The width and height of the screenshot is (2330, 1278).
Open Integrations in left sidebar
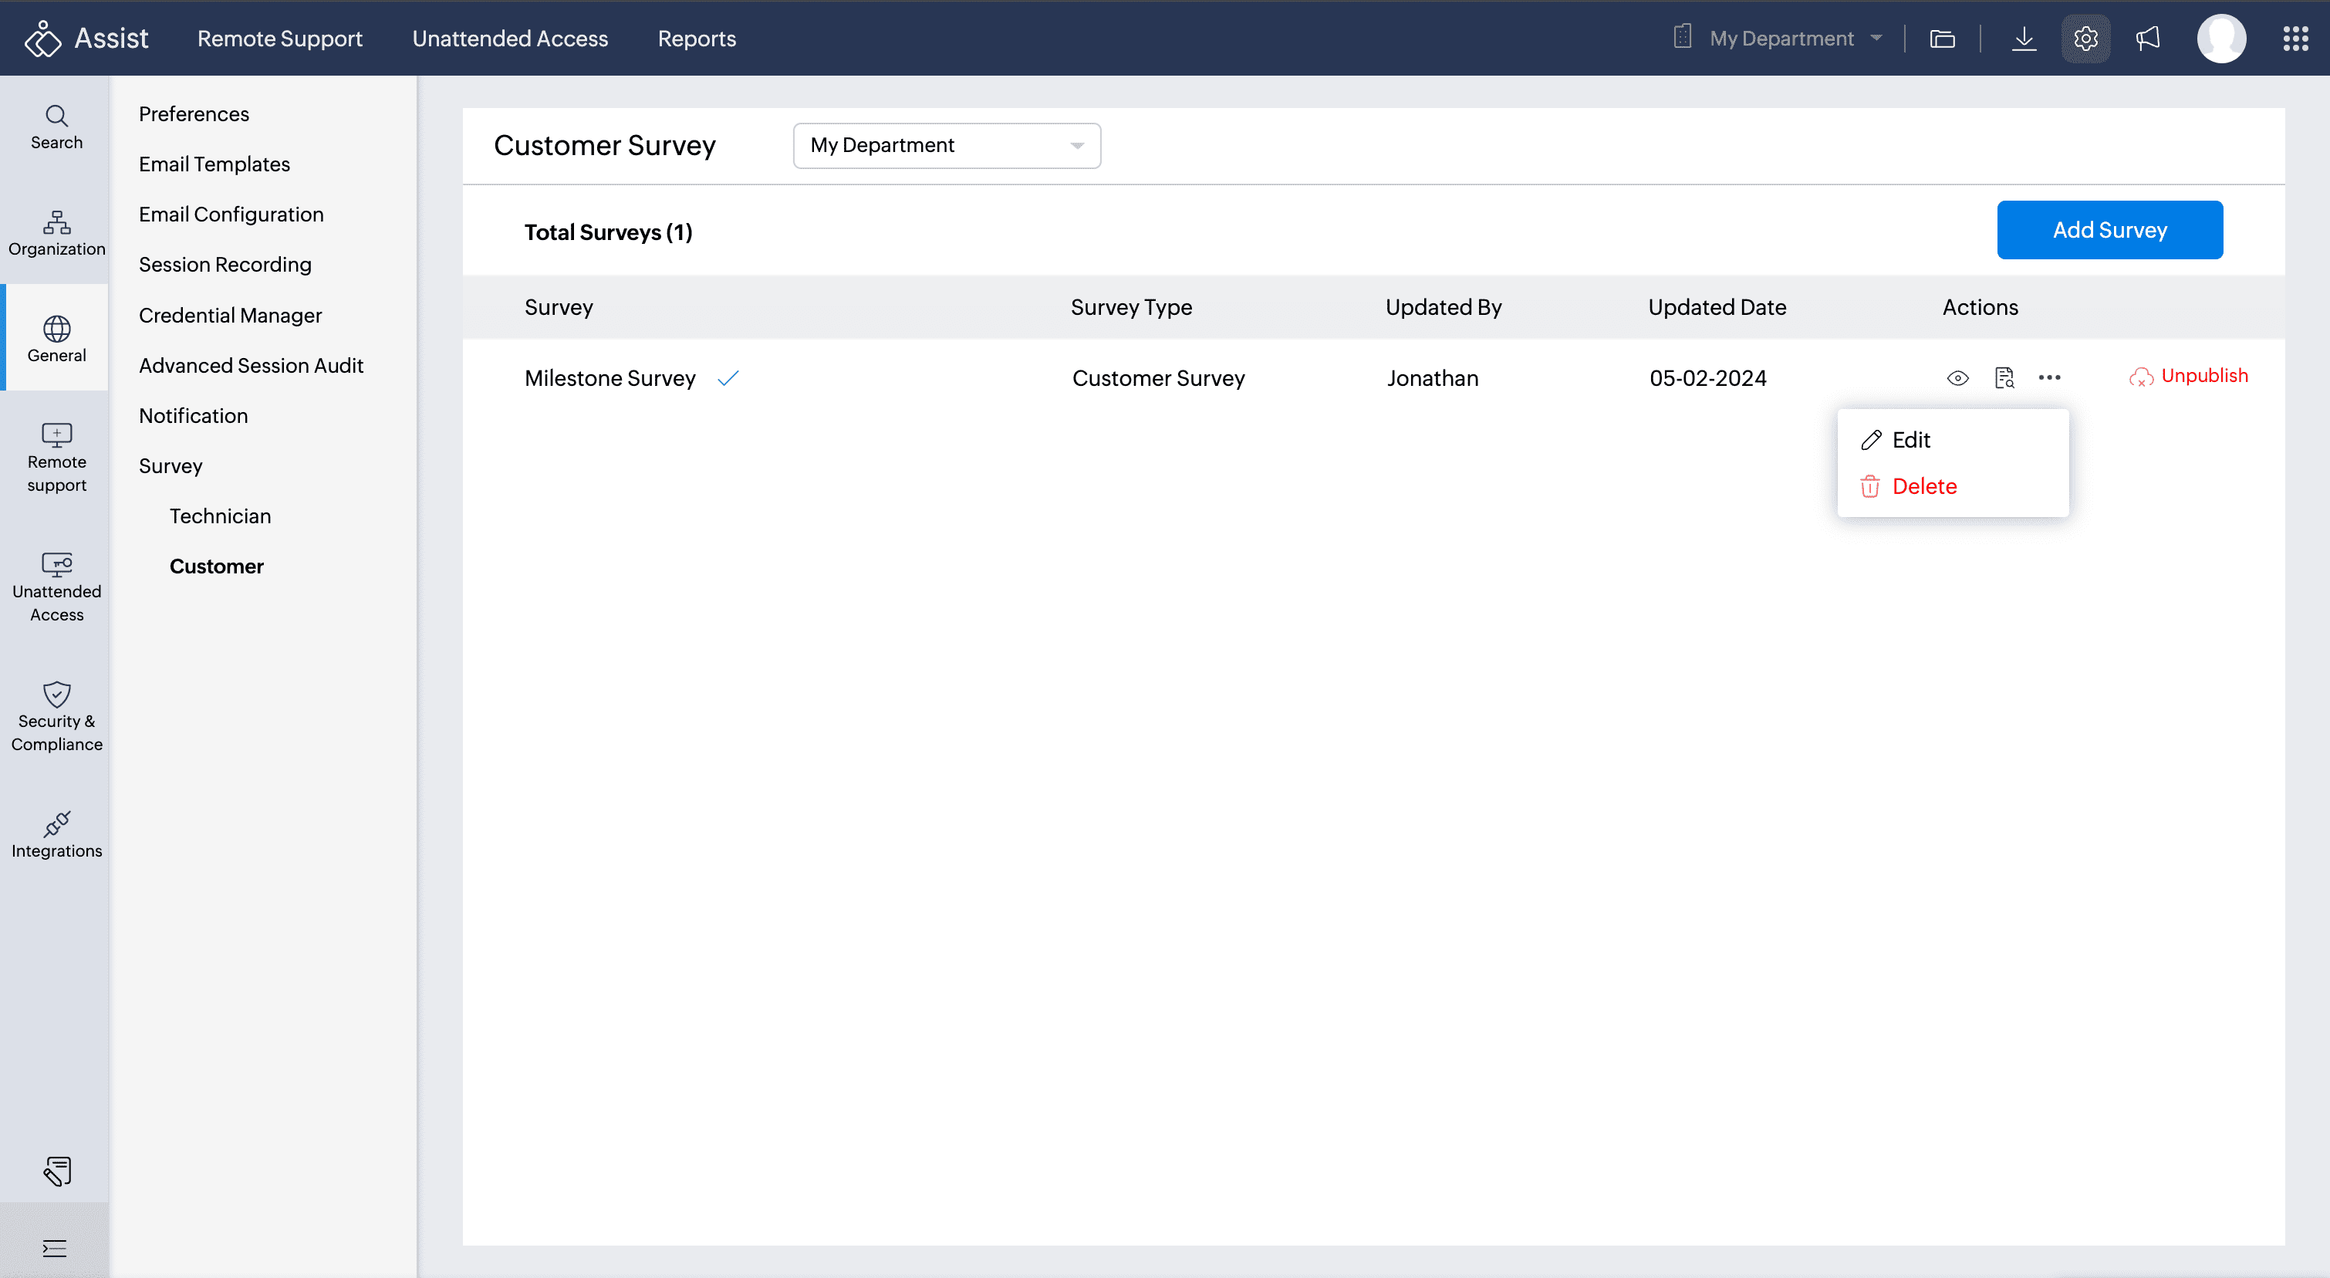56,834
